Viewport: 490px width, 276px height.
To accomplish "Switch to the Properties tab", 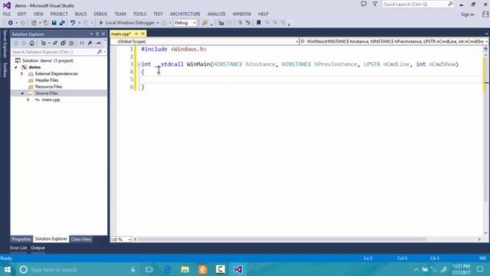I will [x=21, y=239].
